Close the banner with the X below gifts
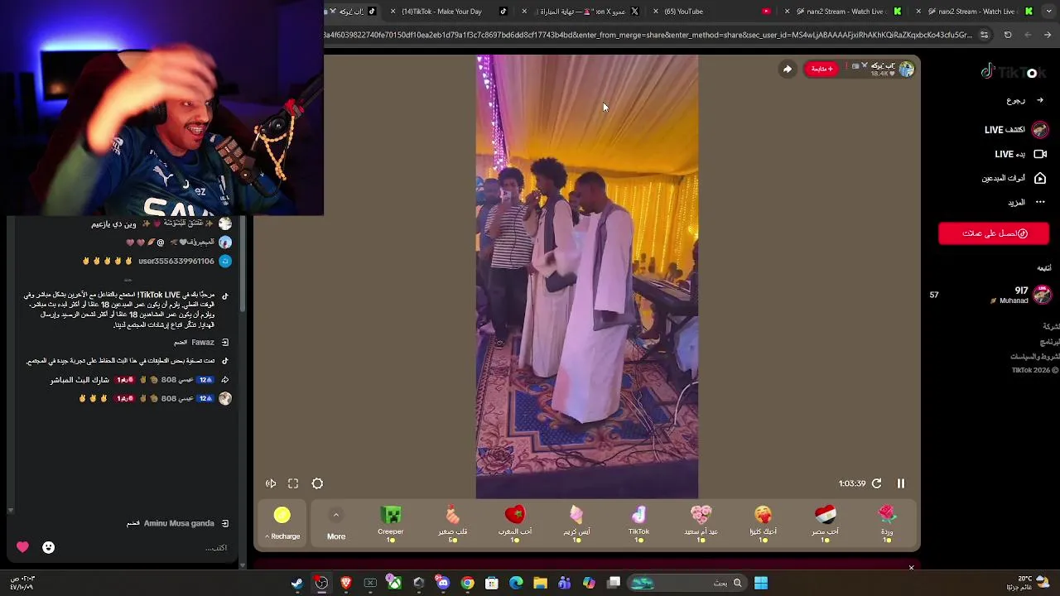 pos(912,568)
